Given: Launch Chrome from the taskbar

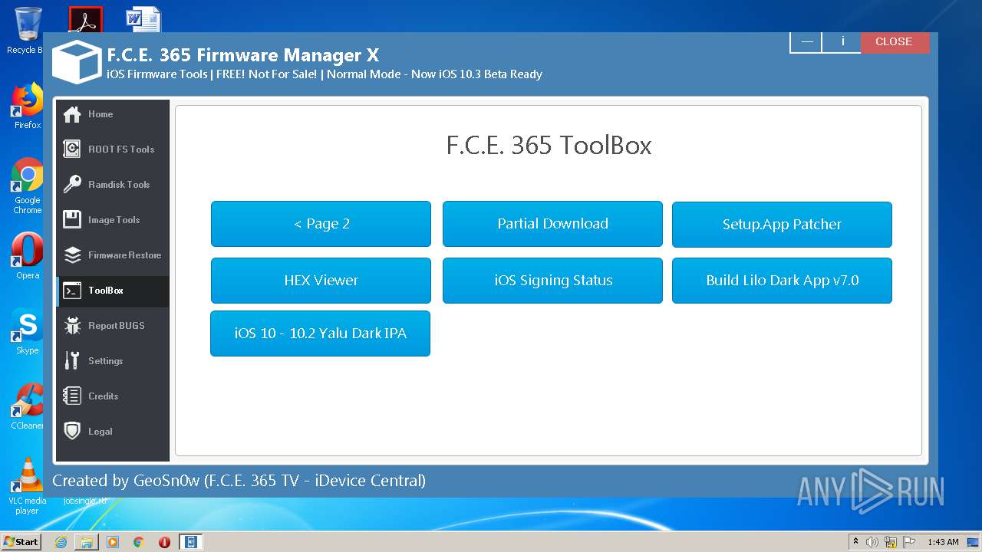Looking at the screenshot, I should [x=138, y=542].
